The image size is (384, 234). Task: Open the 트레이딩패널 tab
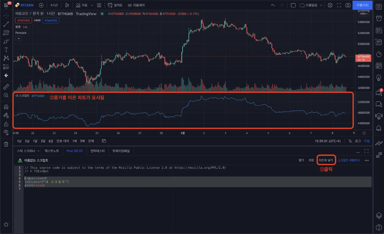(x=121, y=151)
